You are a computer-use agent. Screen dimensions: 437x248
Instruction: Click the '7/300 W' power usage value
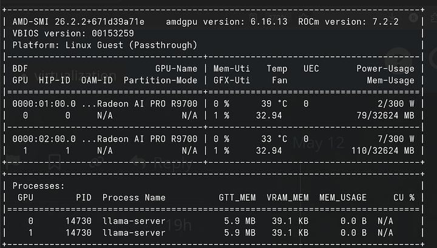pos(396,139)
